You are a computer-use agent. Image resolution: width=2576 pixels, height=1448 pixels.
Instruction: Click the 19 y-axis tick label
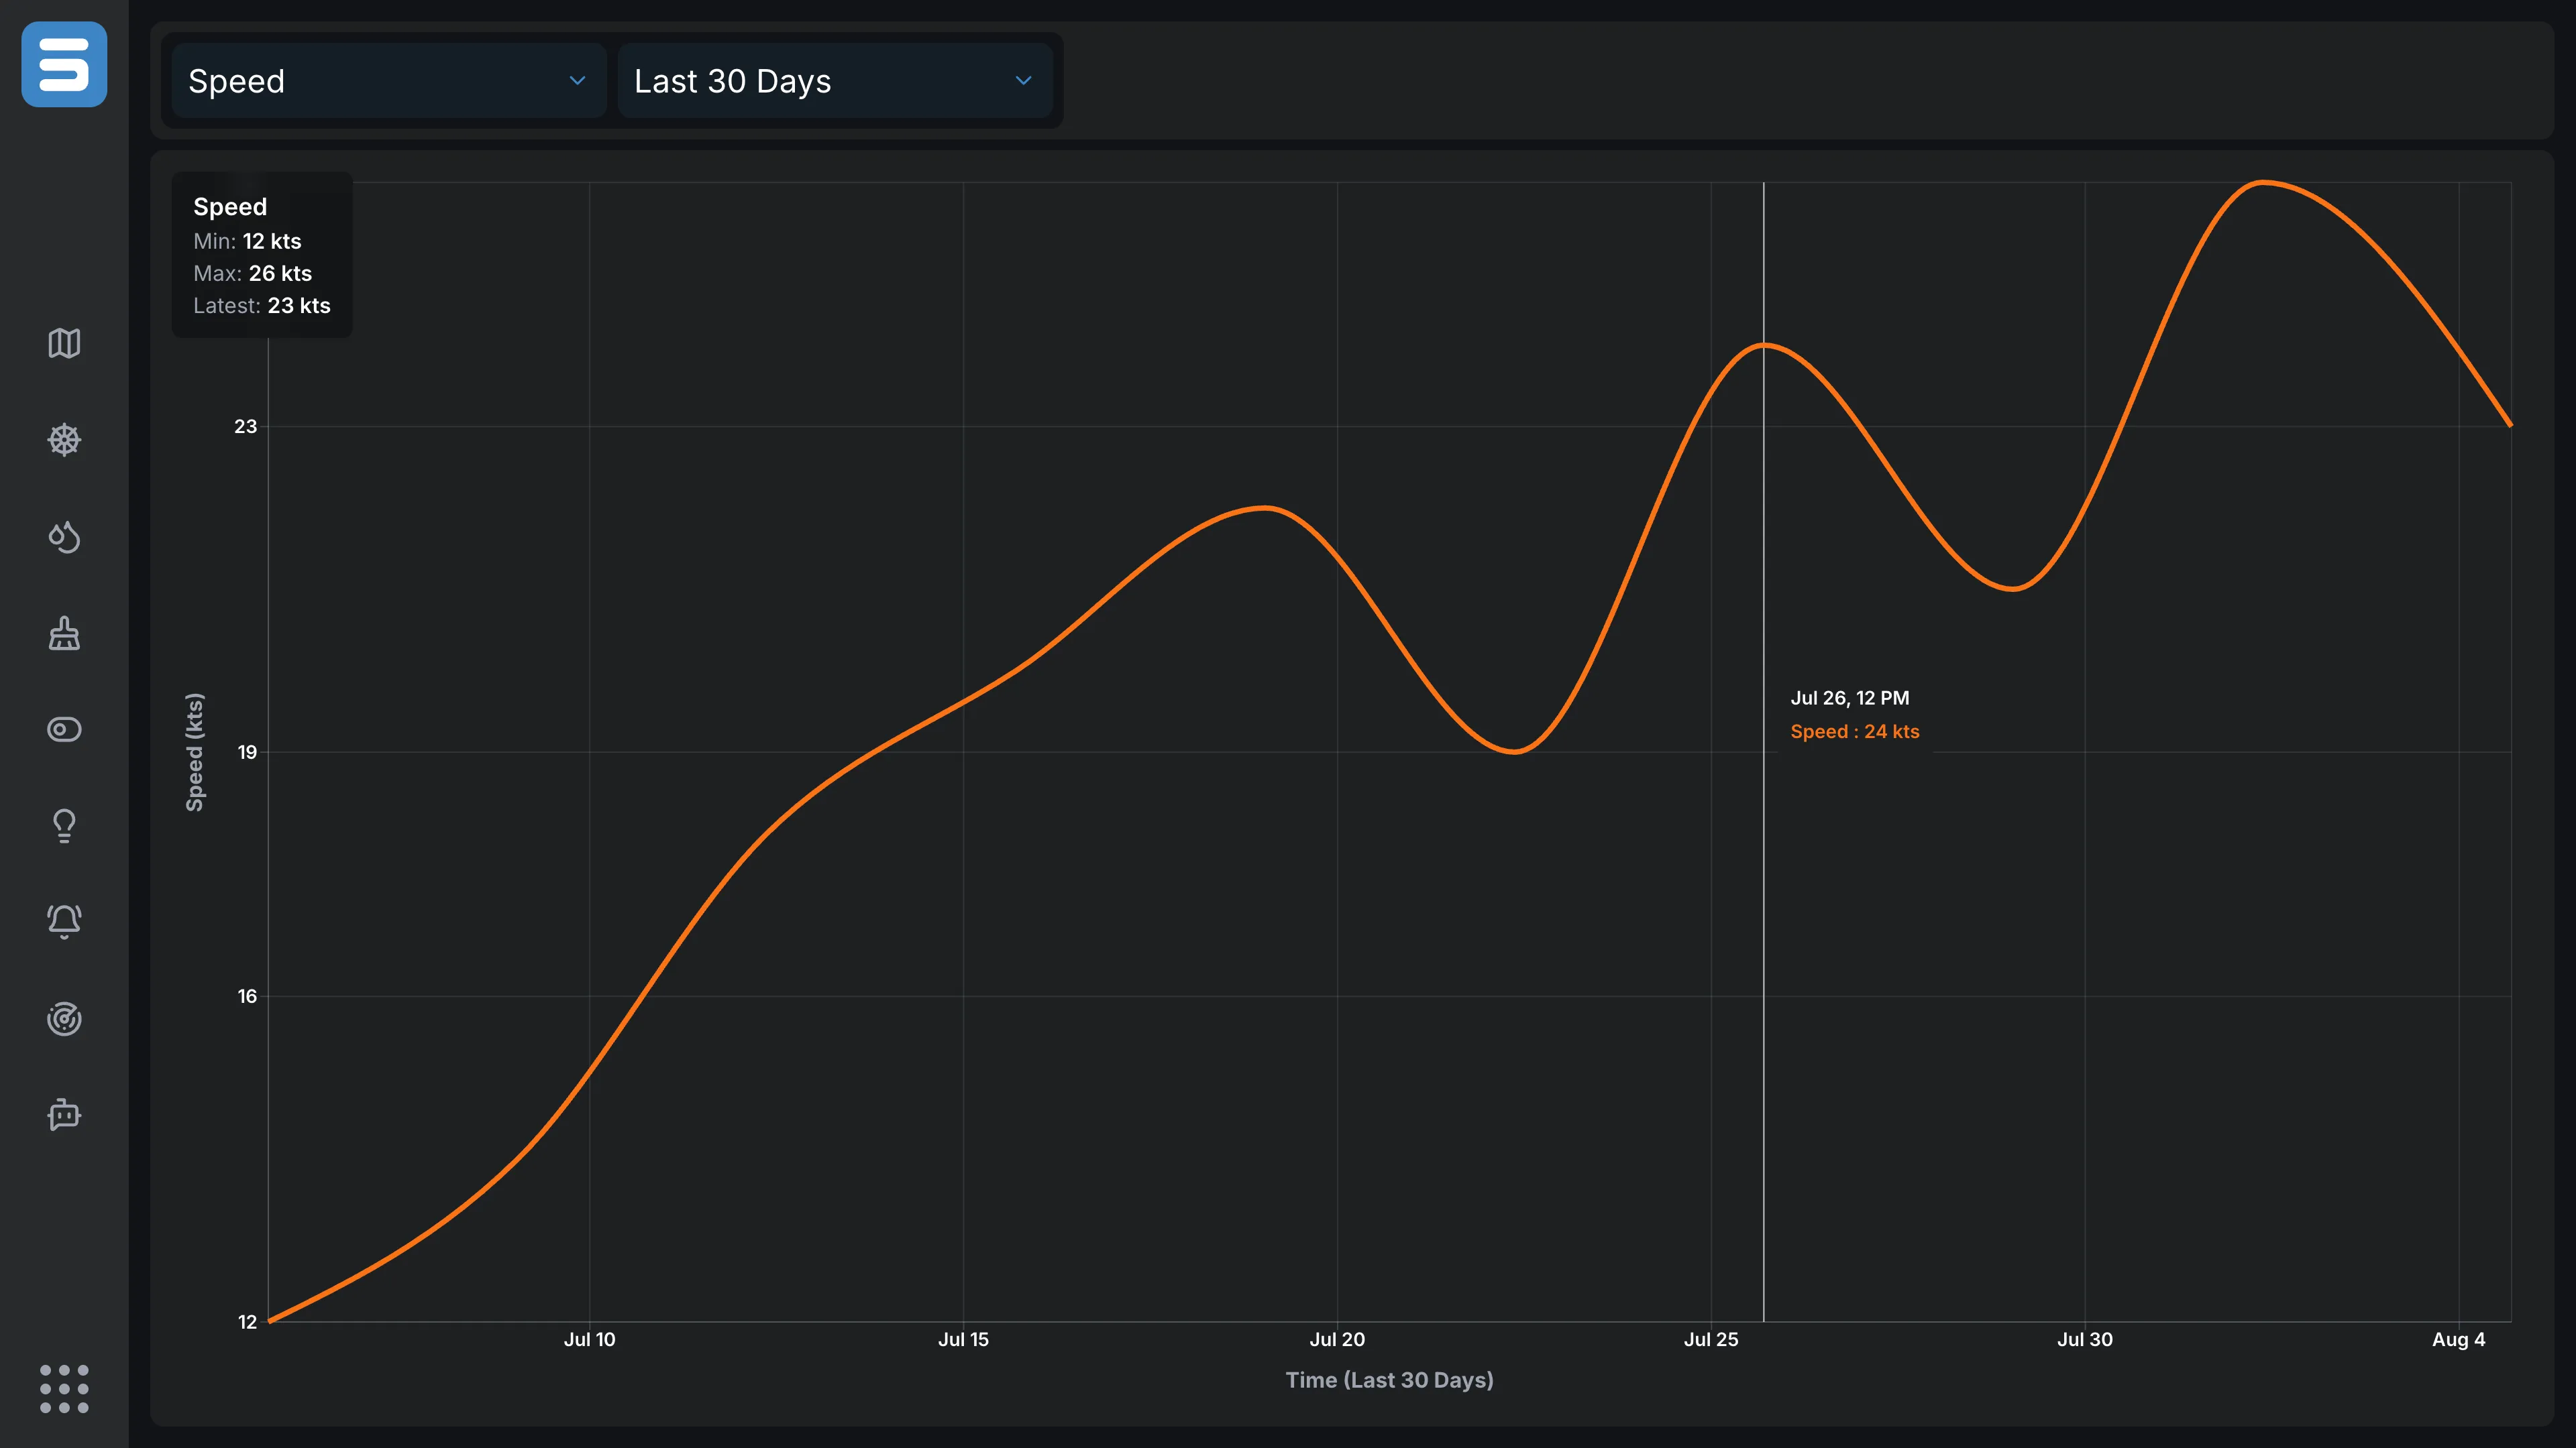pos(246,752)
